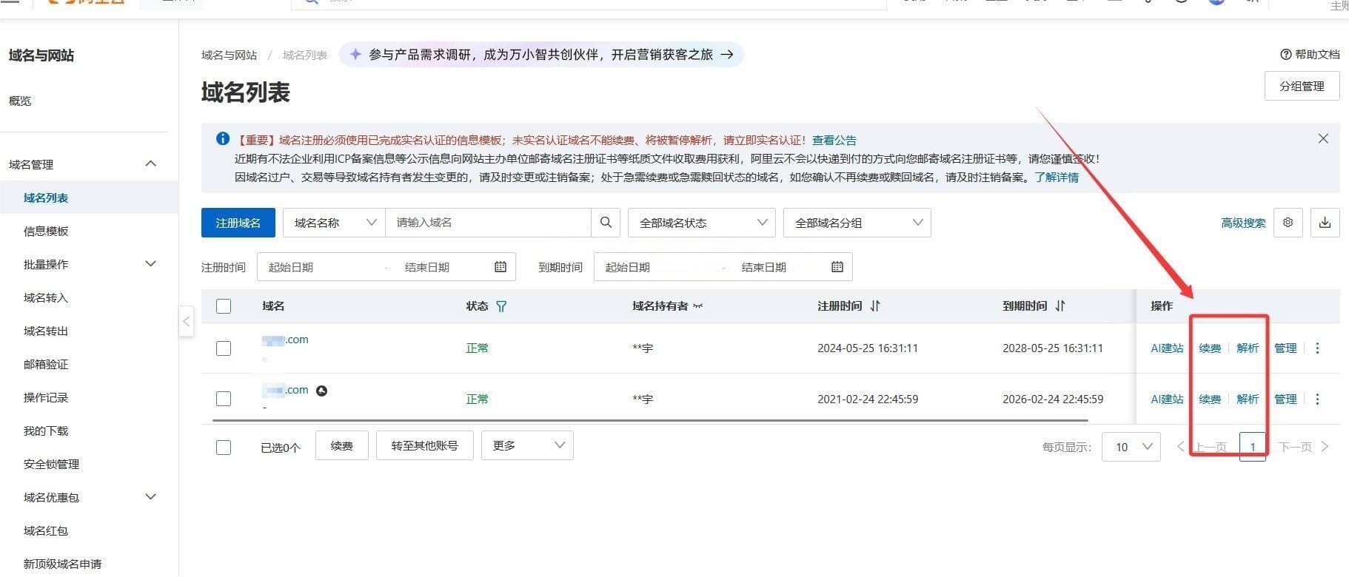Tick the bottom 已选0个 checkbox
The height and width of the screenshot is (577, 1349).
(224, 448)
